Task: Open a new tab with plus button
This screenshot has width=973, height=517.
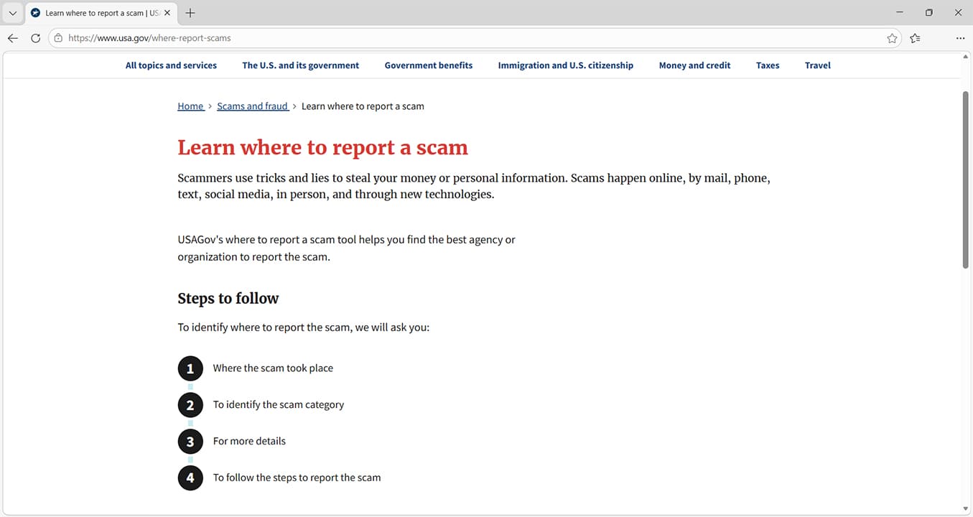Action: tap(190, 13)
